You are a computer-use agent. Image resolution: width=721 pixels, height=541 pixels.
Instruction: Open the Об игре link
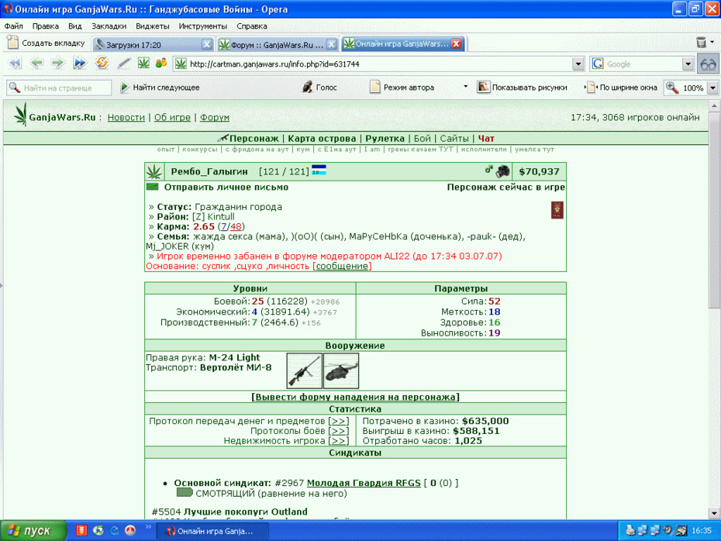tap(172, 117)
